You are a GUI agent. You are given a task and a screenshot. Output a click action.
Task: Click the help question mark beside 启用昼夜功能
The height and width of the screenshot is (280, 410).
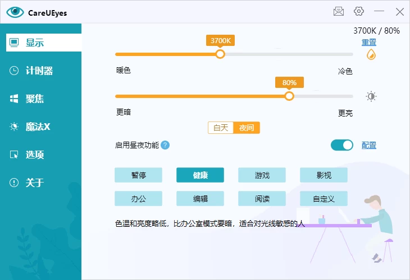point(165,145)
